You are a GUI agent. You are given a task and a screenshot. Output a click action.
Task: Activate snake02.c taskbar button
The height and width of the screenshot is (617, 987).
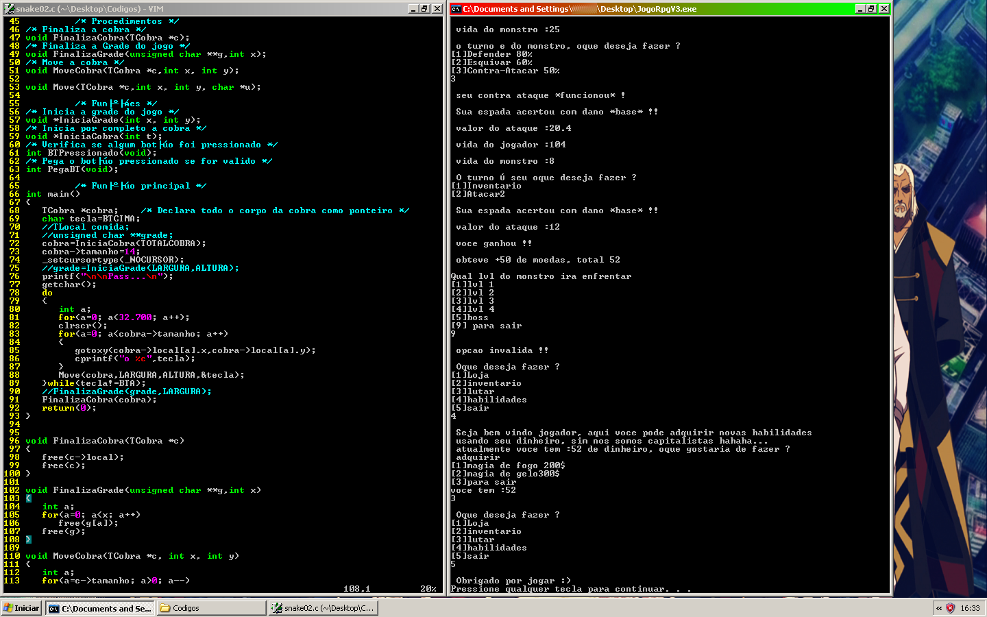coord(323,608)
